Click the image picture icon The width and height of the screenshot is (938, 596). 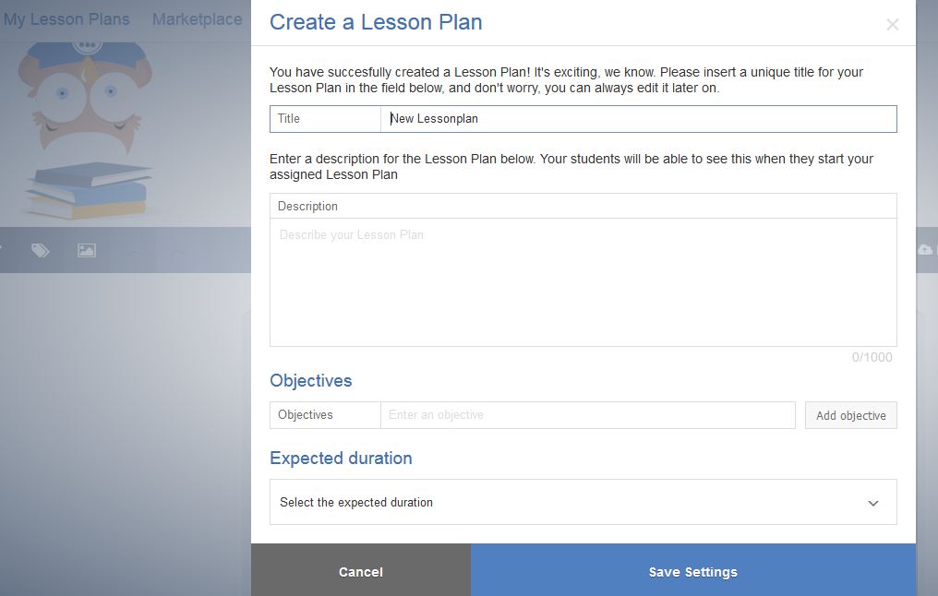[87, 250]
